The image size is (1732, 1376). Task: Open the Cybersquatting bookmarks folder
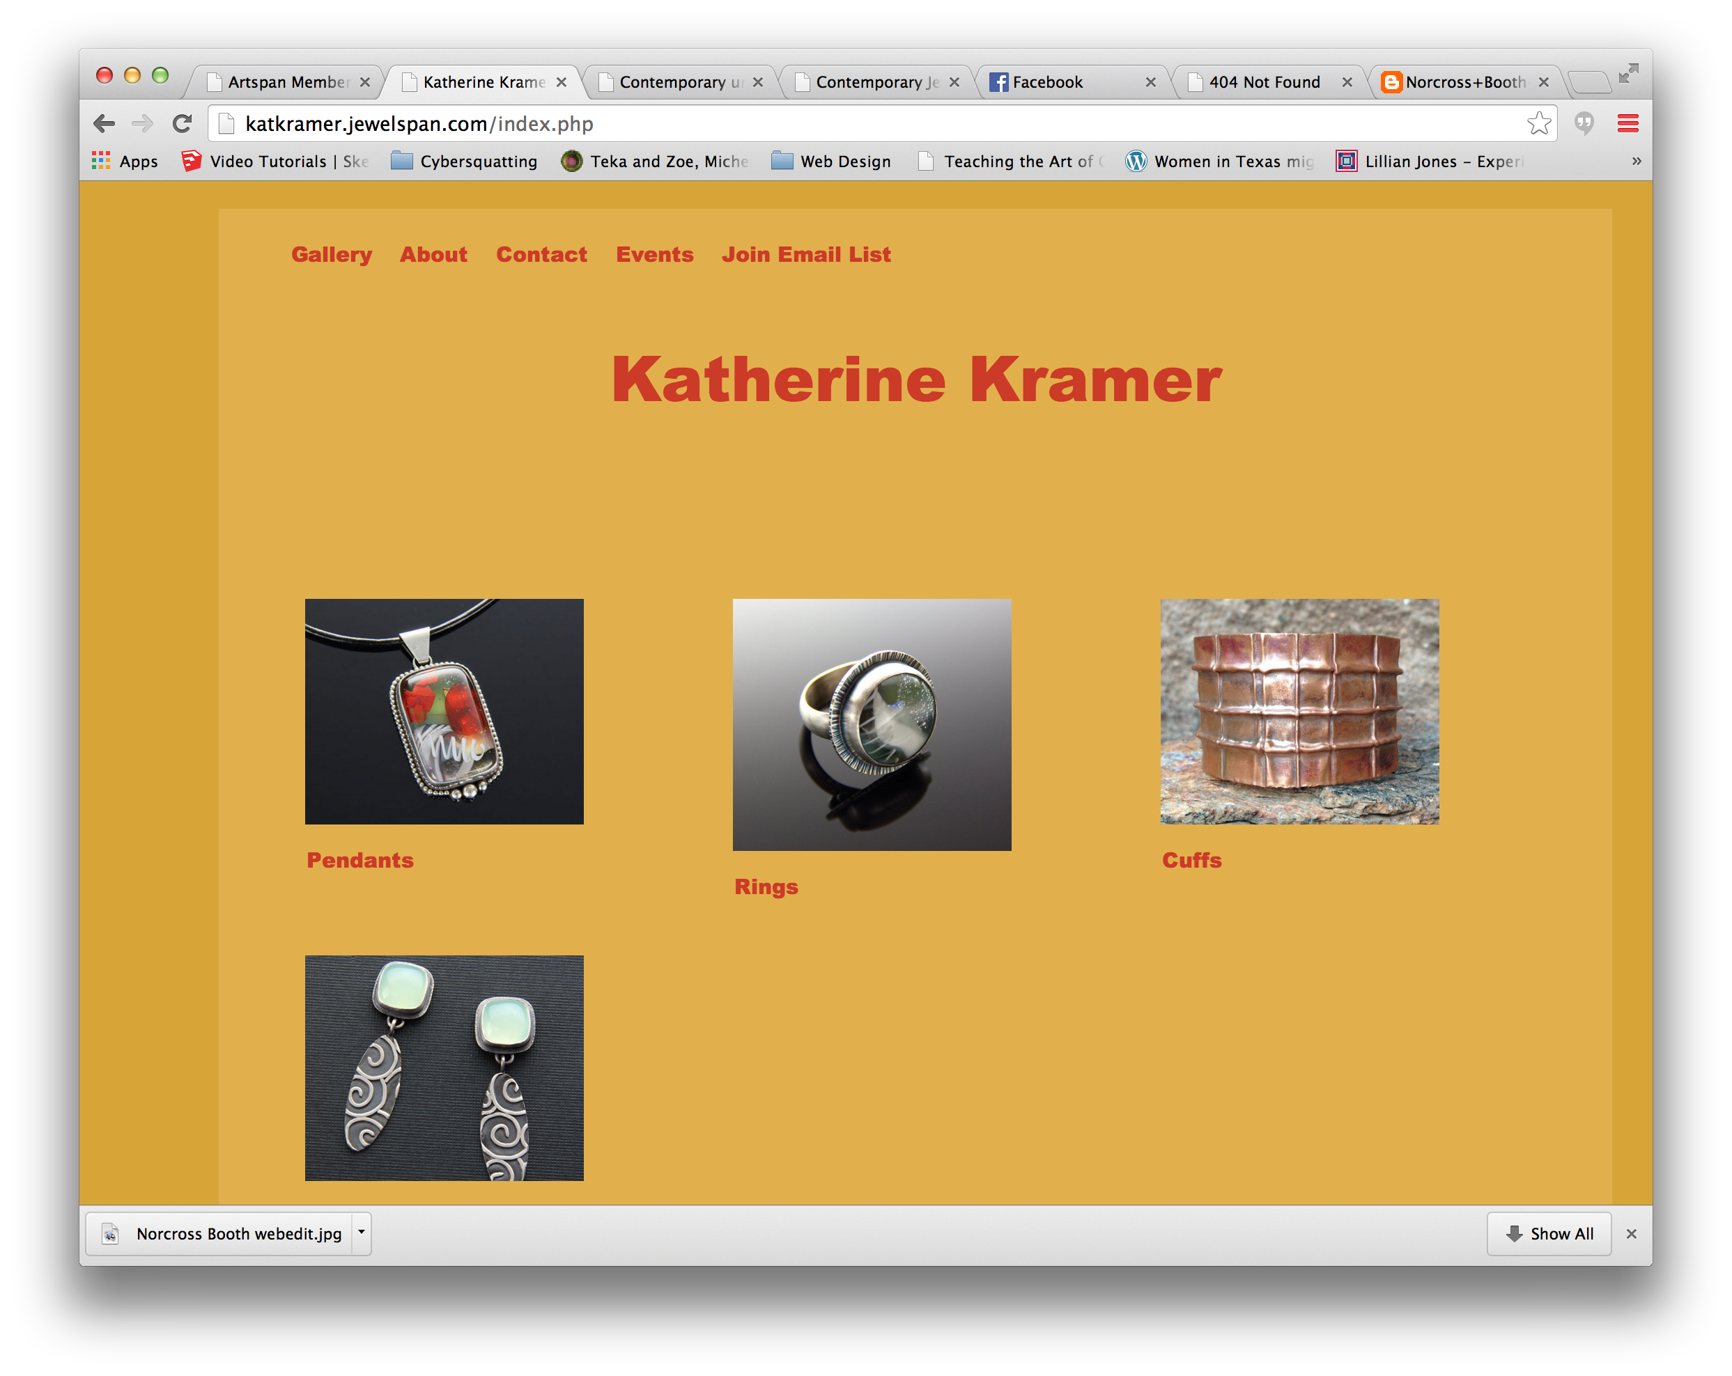(464, 162)
